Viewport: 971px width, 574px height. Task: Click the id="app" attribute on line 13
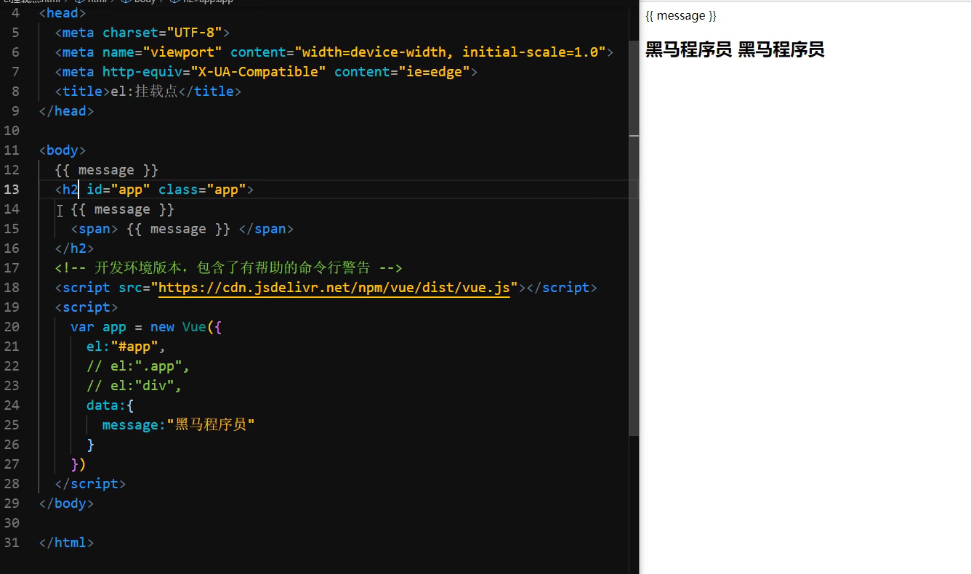(x=118, y=190)
